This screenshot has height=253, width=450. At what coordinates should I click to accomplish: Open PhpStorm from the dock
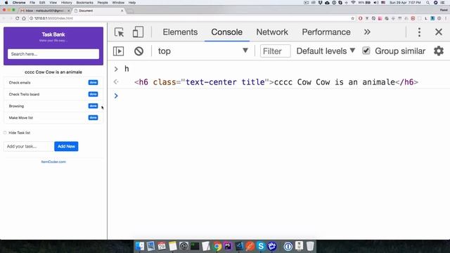click(x=228, y=246)
